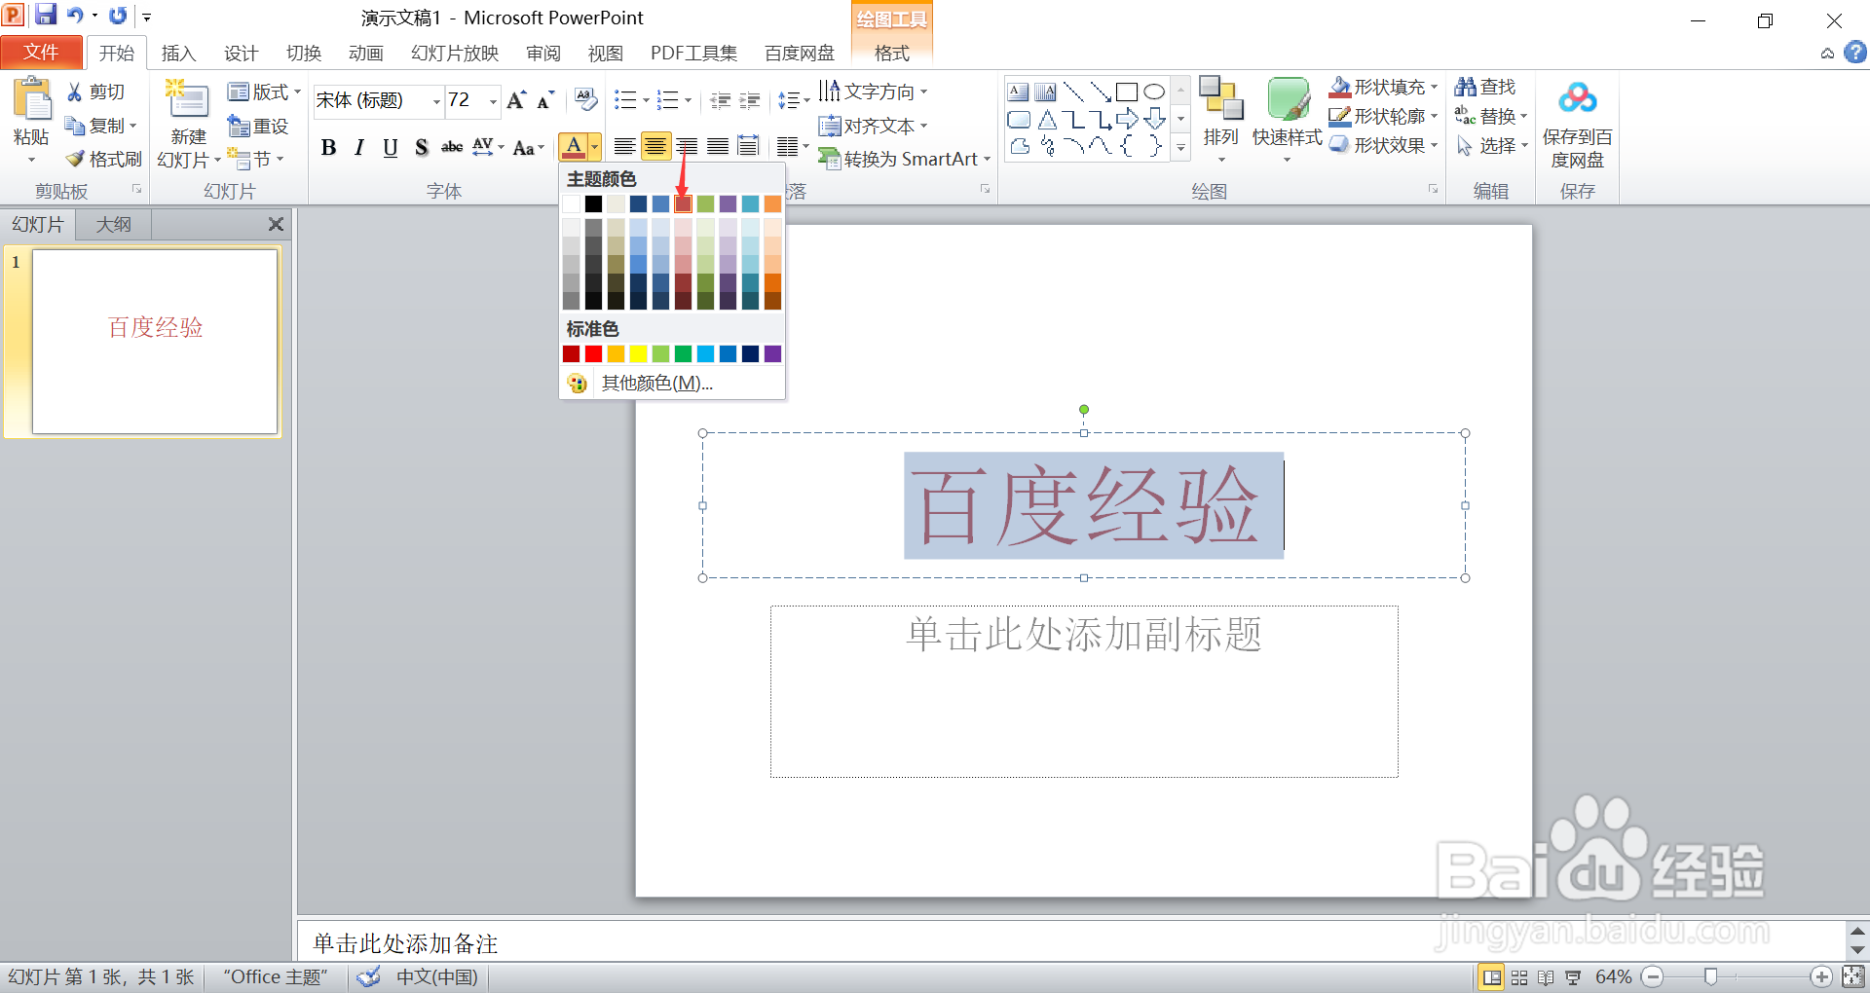This screenshot has height=993, width=1870.
Task: Click 转换为 SmartArt button
Action: (x=905, y=159)
